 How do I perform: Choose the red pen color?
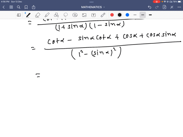(x=112, y=15)
